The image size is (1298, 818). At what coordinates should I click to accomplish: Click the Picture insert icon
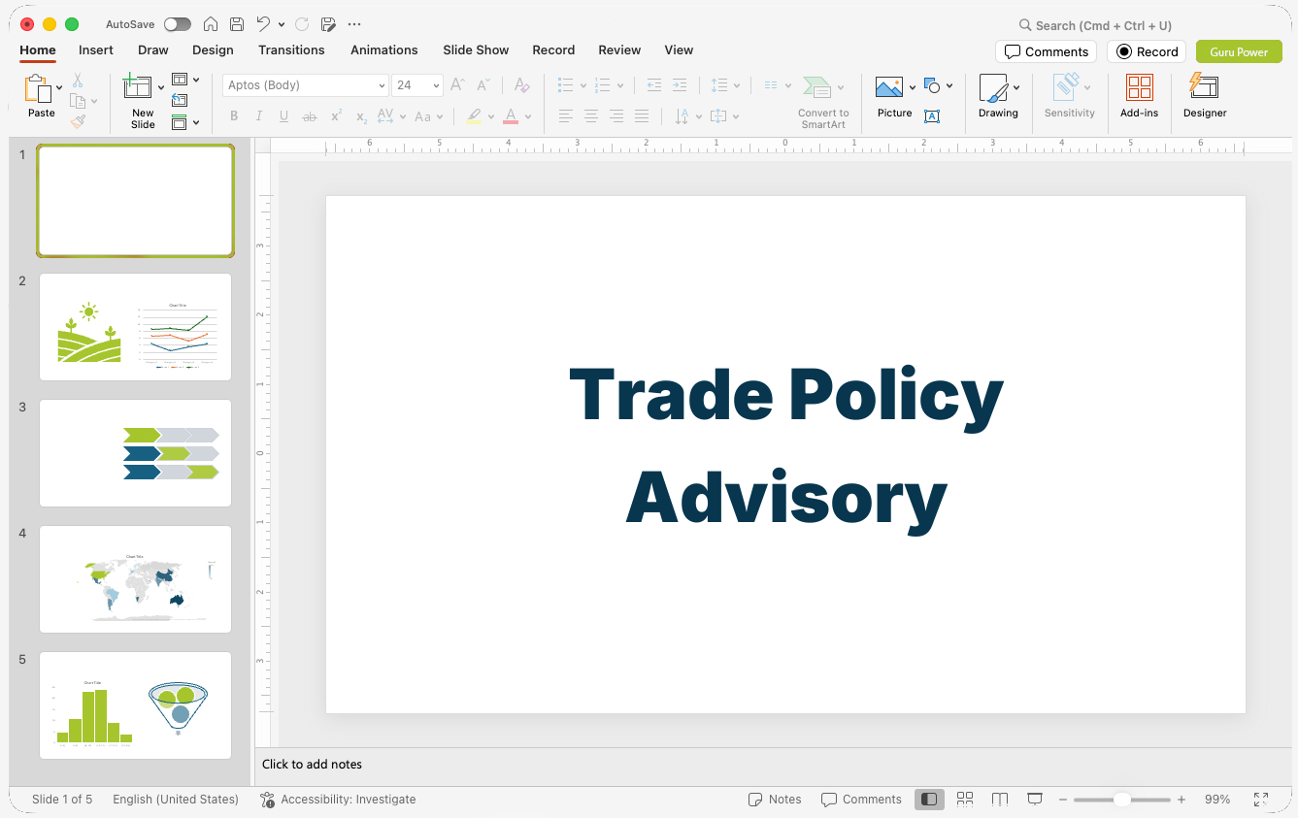pyautogui.click(x=889, y=87)
